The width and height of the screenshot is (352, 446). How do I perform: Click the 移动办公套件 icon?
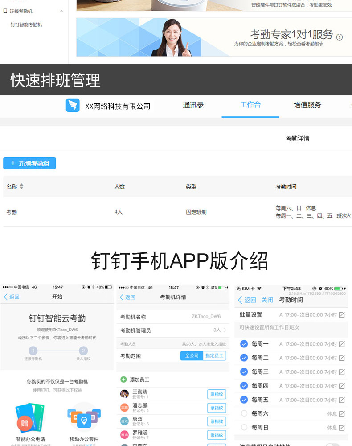[x=84, y=417]
